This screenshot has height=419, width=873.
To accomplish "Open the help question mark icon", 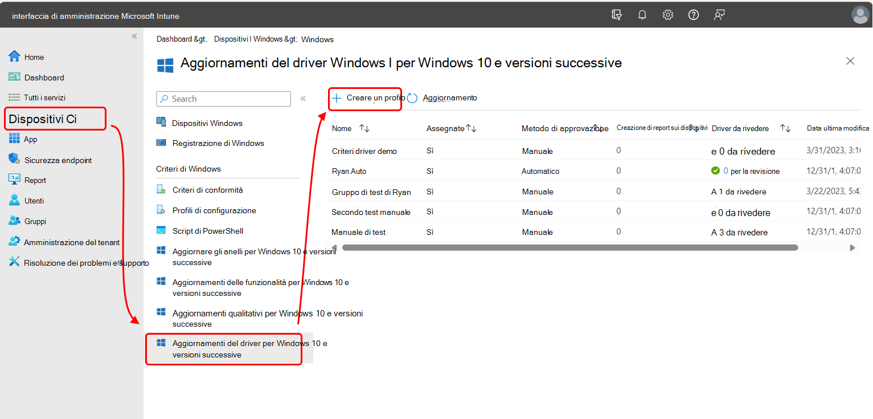I will [694, 15].
